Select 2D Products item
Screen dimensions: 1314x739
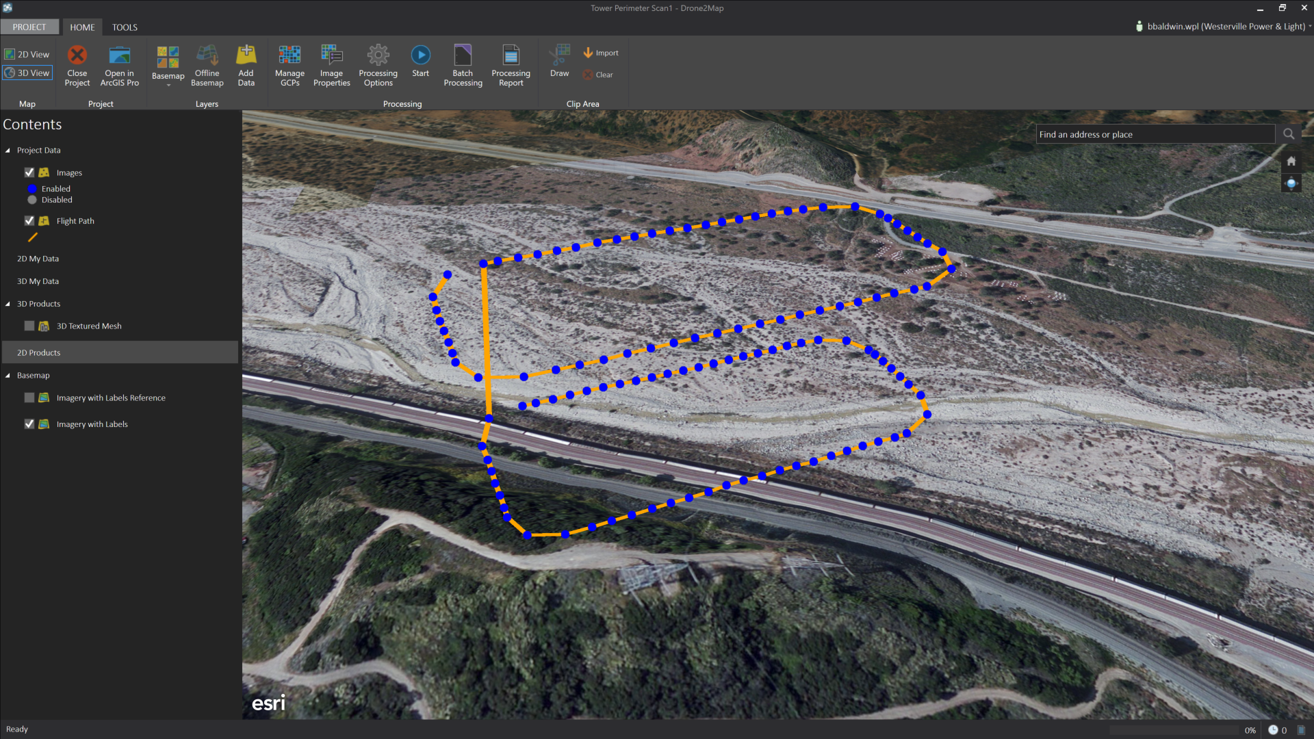click(120, 352)
